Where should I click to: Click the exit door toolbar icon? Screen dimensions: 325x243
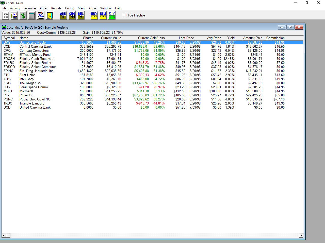point(50,15)
